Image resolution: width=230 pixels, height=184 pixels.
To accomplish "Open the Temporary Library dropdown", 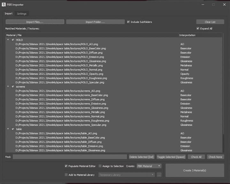I will [x=126, y=175].
